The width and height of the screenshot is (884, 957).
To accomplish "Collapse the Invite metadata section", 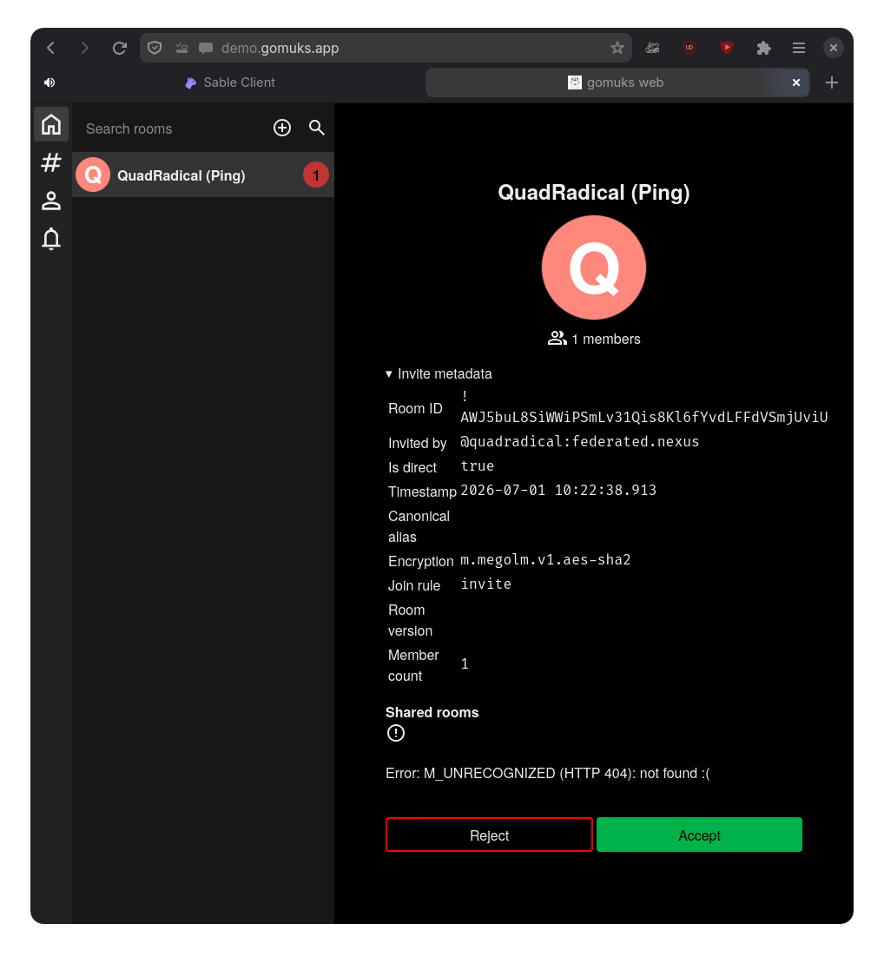I will 439,373.
